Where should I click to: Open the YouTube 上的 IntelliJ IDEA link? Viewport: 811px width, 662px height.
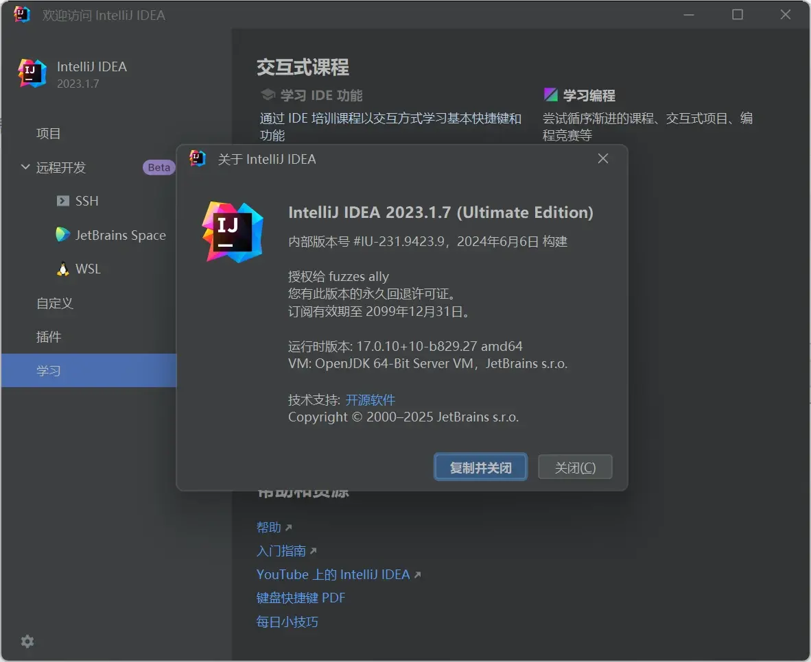click(x=333, y=574)
